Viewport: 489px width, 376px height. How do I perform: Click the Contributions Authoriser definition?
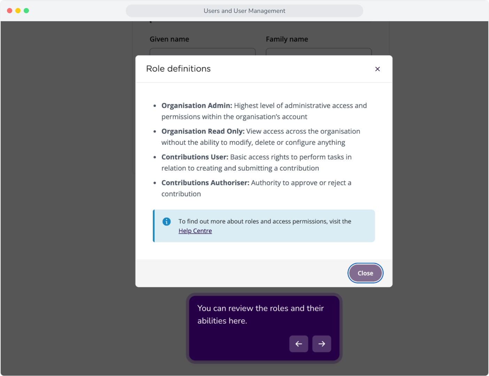pyautogui.click(x=256, y=188)
